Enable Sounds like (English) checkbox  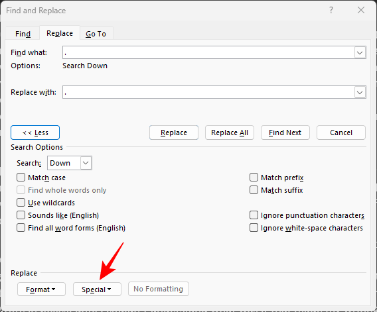21,215
